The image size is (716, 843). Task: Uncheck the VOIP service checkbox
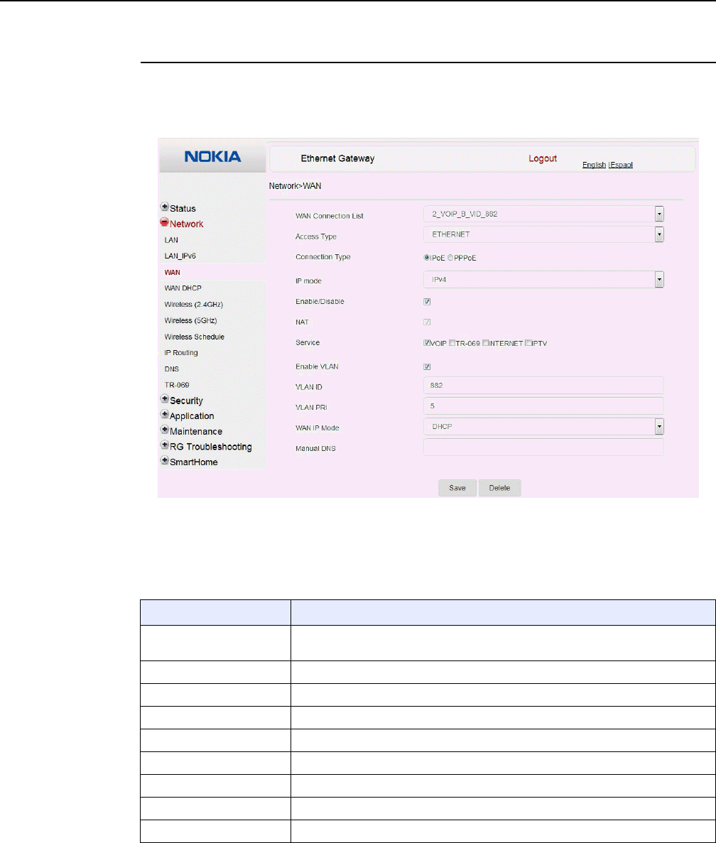427,343
